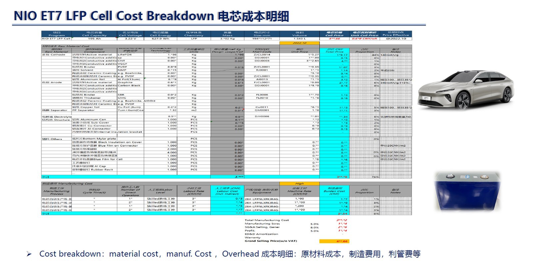The height and width of the screenshot is (273, 533).
Task: Click the NIO ET7 car photo
Action: 466,89
